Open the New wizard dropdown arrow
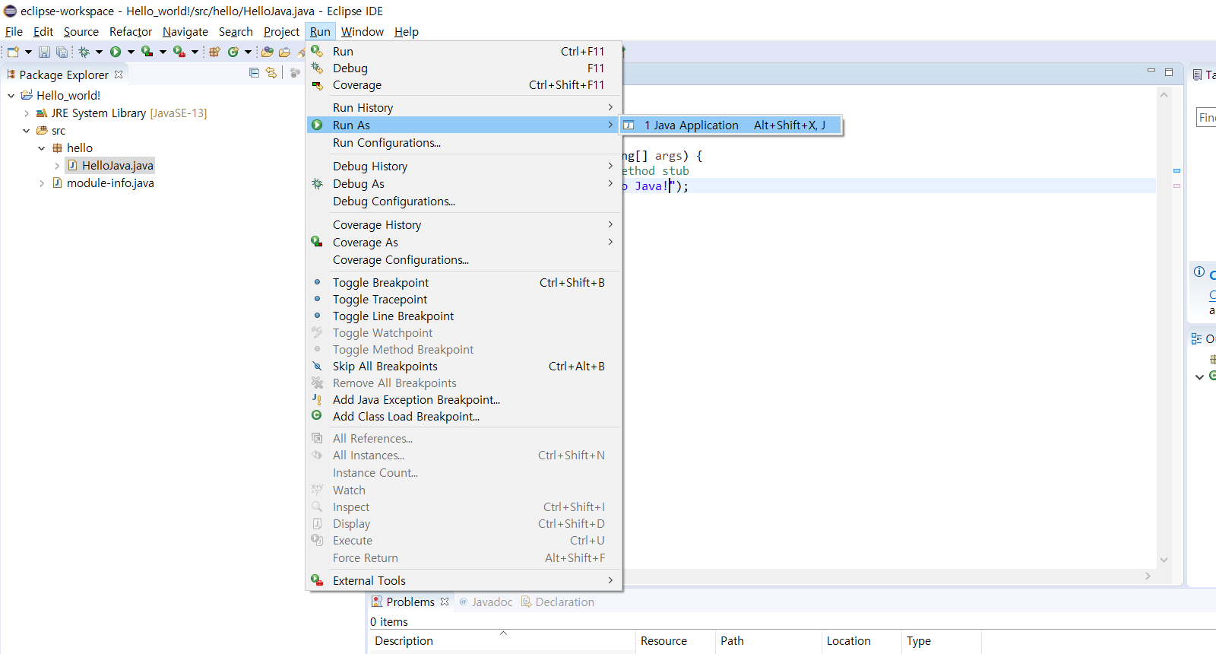Viewport: 1216px width, 654px height. pyautogui.click(x=28, y=52)
